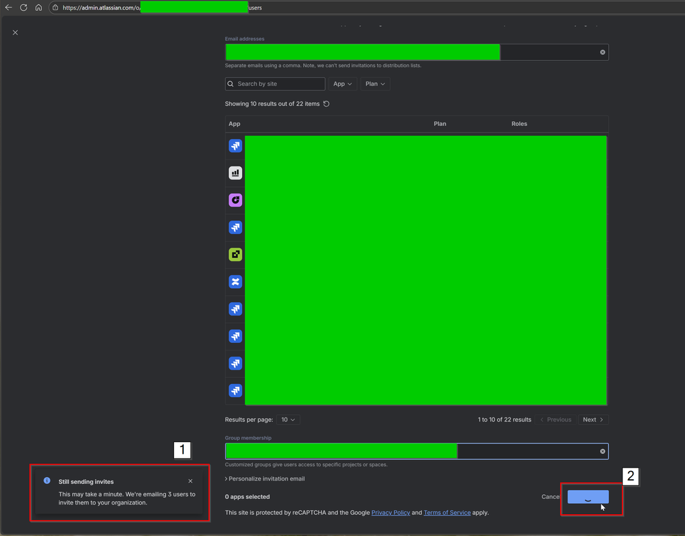Go back using the browser back arrow
Image resolution: width=685 pixels, height=536 pixels.
tap(8, 8)
